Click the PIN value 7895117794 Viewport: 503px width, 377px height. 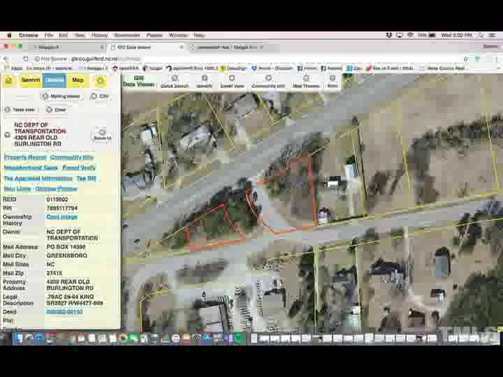[x=62, y=208]
